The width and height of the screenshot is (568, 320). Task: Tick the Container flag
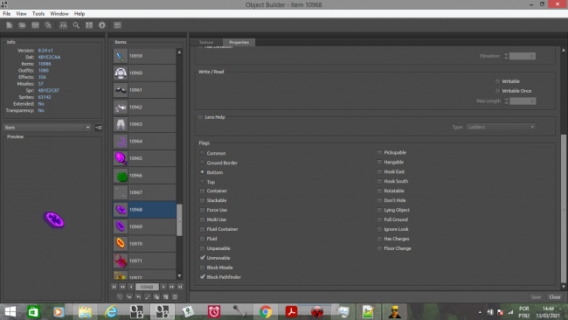[x=202, y=191]
